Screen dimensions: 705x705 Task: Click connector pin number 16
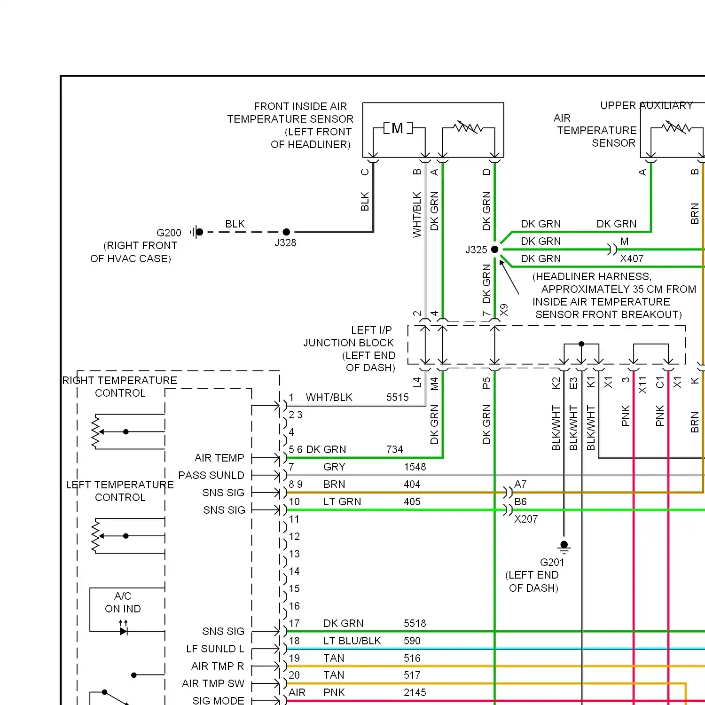click(x=294, y=606)
